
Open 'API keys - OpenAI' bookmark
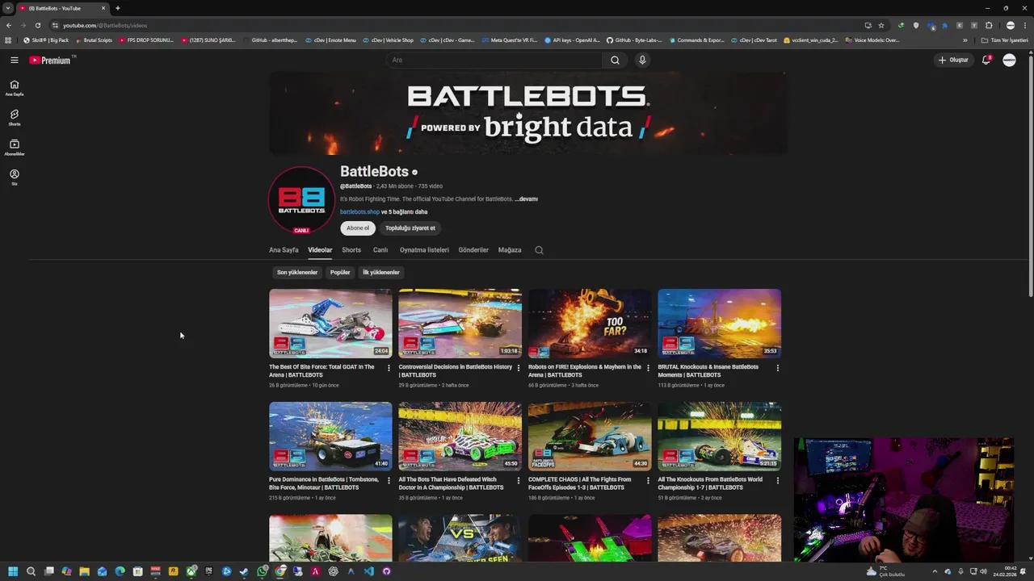click(572, 40)
